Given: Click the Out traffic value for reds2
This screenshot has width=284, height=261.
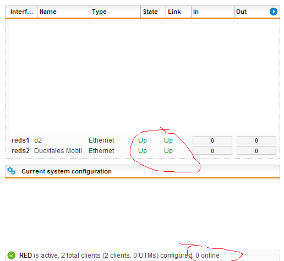Looking at the screenshot, I should [x=256, y=151].
